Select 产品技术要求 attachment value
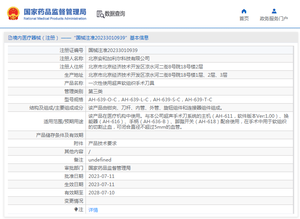Image resolution: width=300 pixels, height=219 pixels. point(103,143)
